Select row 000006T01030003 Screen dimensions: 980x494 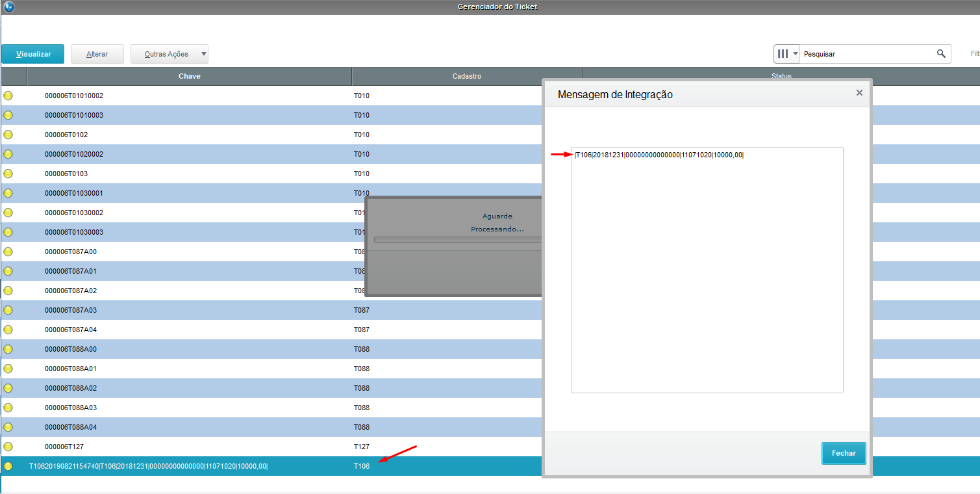pyautogui.click(x=74, y=232)
